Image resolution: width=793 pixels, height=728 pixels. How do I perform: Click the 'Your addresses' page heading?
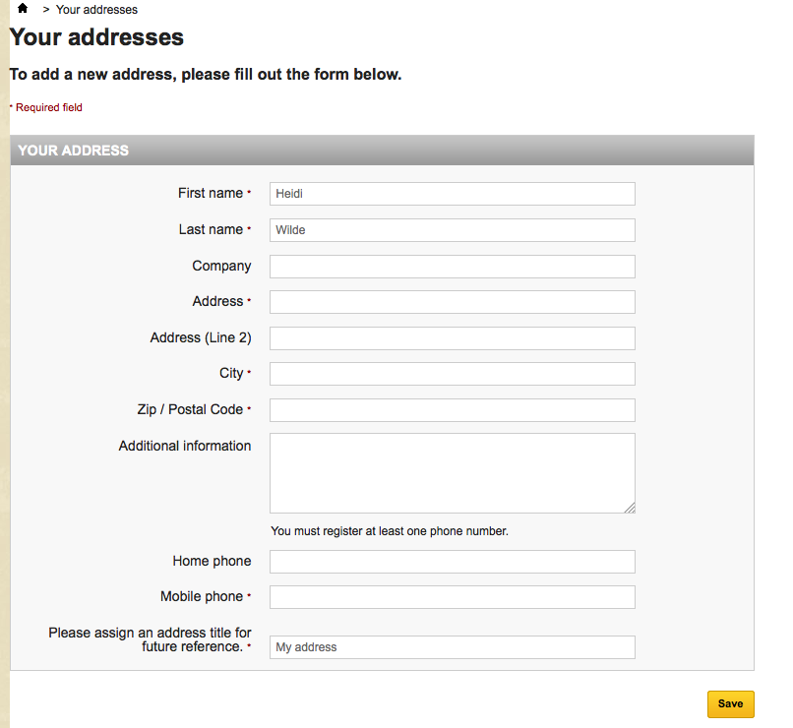click(x=96, y=37)
